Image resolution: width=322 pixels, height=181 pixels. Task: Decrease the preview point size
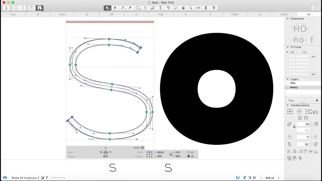[261, 178]
